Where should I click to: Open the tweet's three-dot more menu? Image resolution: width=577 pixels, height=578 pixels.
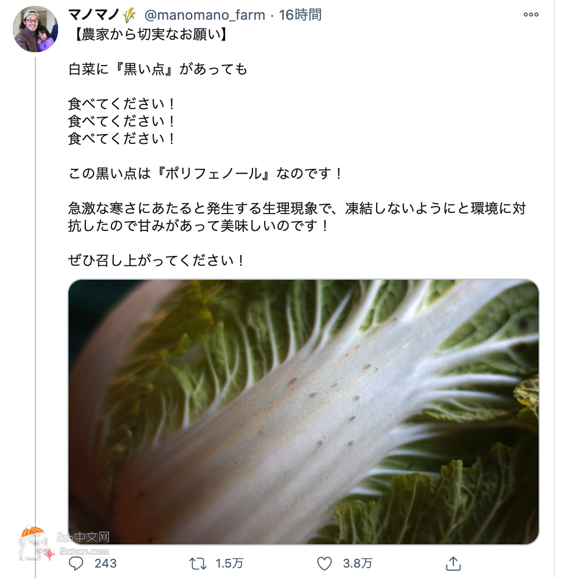pos(531,15)
